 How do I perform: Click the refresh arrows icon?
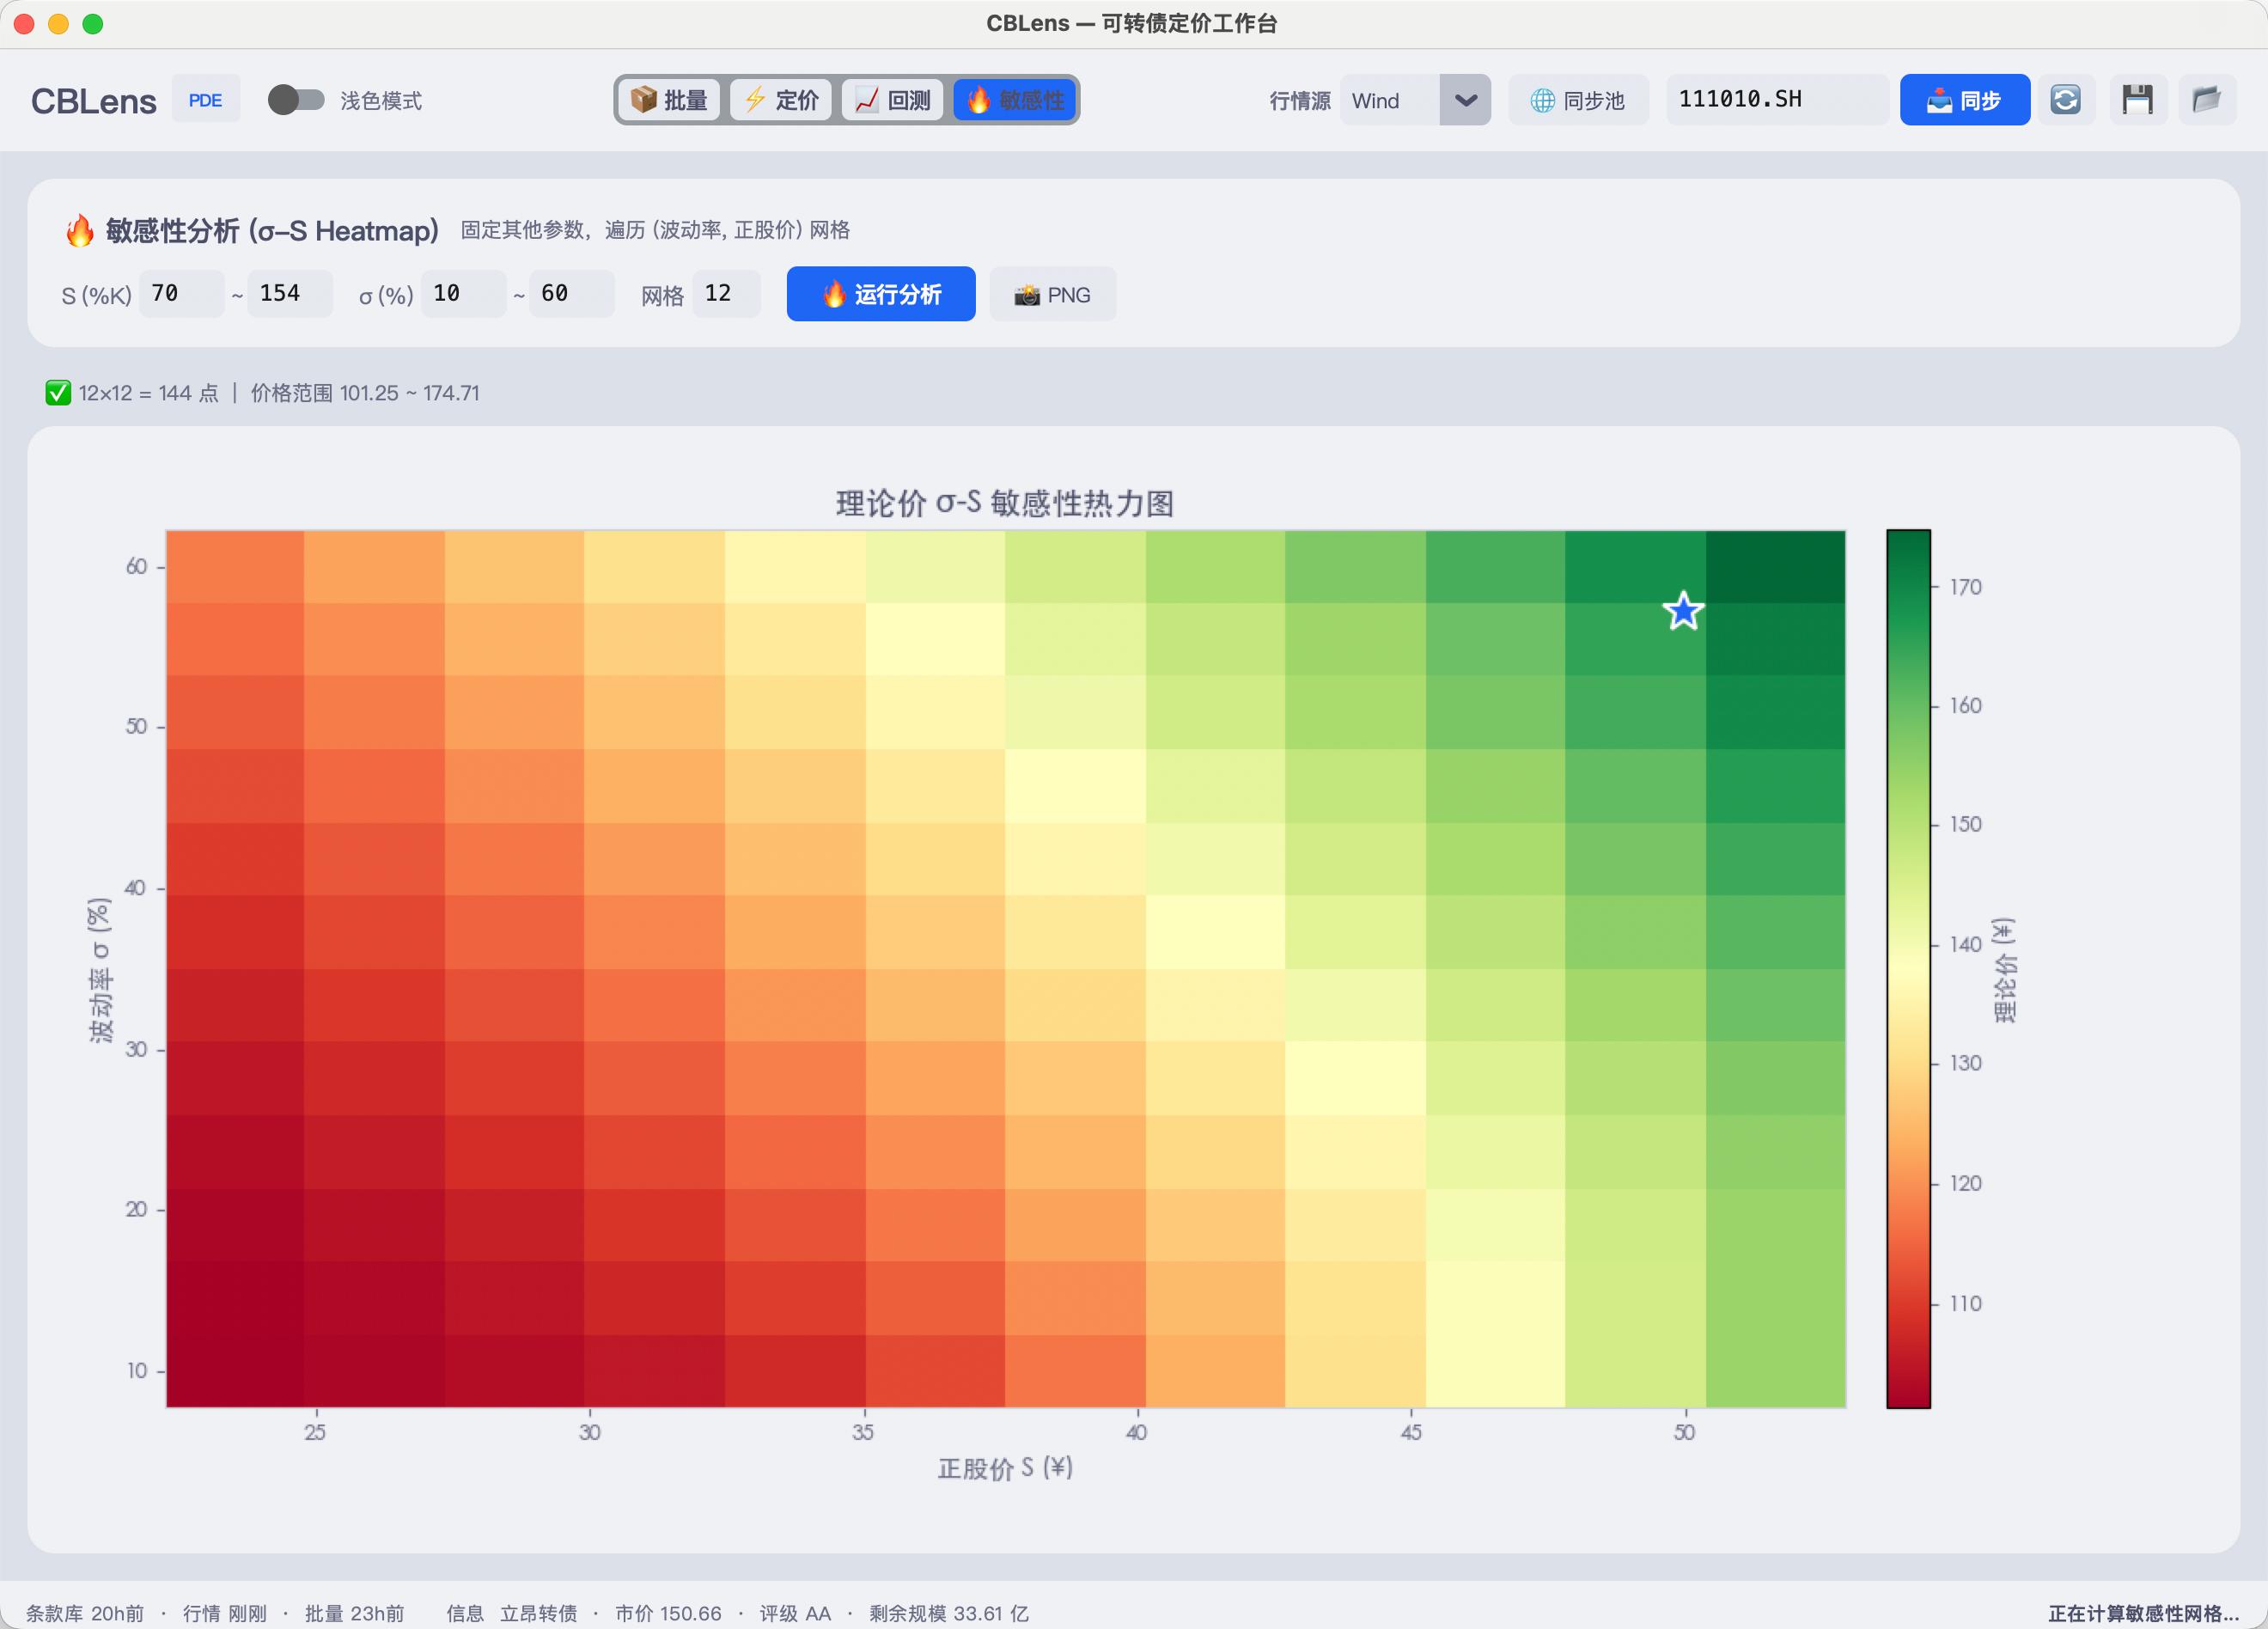click(x=2066, y=100)
